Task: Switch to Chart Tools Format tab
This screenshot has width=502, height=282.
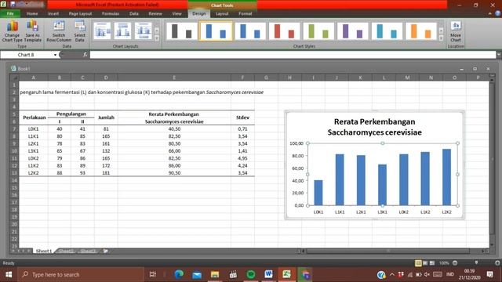Action: [246, 14]
